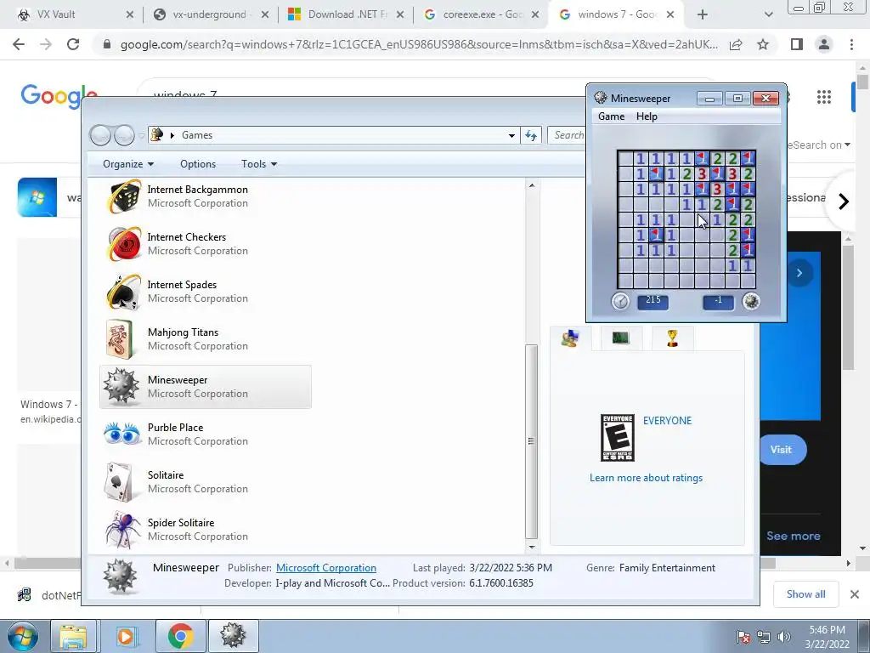Open Chrome tab search chevron

pyautogui.click(x=768, y=14)
